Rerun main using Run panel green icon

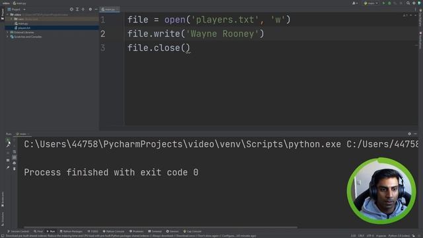[8, 140]
